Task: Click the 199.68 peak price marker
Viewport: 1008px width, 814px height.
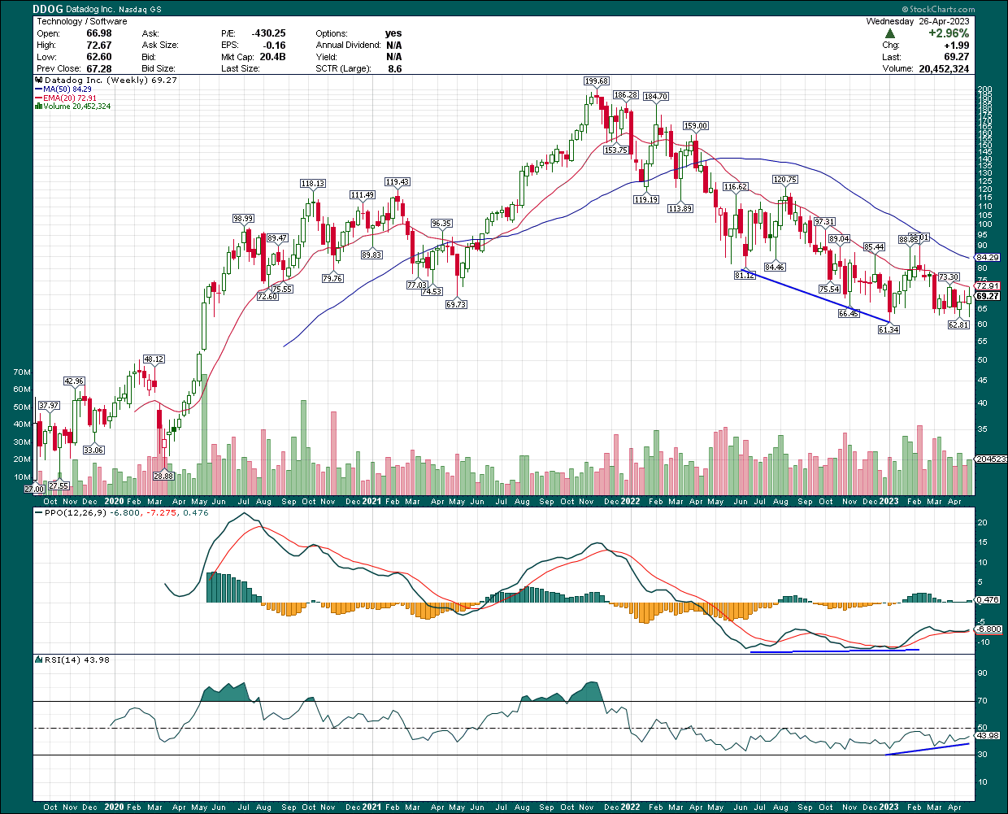Action: click(596, 81)
